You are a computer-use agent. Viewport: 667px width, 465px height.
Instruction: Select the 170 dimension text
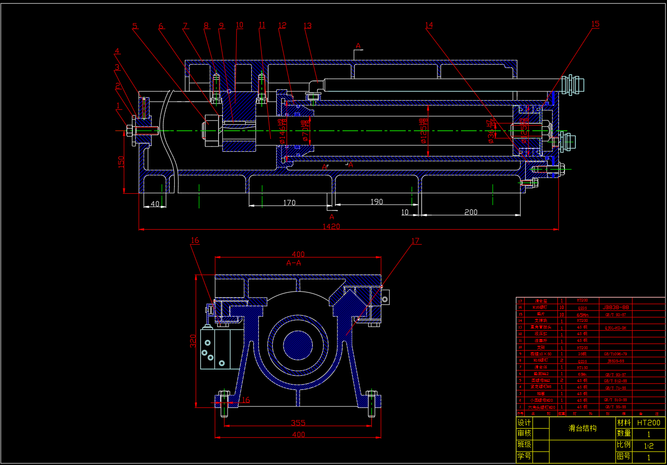[x=289, y=203]
